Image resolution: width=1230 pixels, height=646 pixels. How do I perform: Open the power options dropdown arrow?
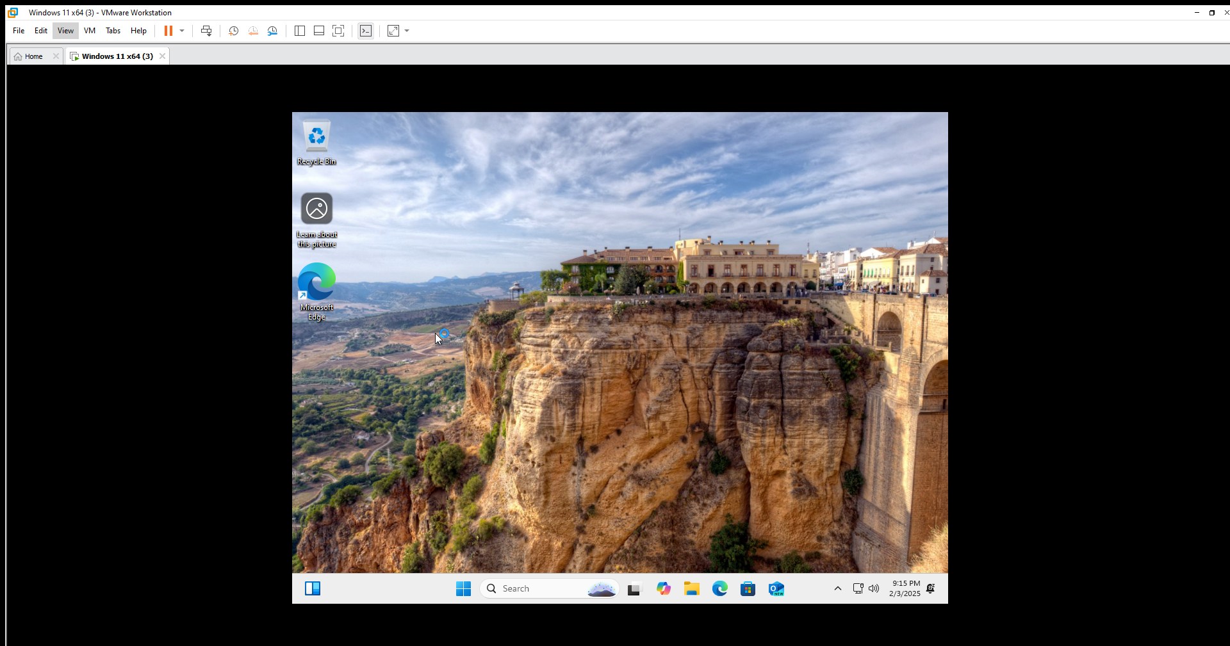[x=183, y=31]
